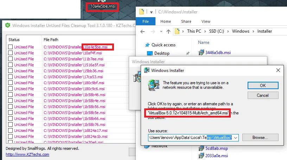287x160 pixels.
Task: Open recent locations dropdown in Explorer
Action: [x=161, y=32]
